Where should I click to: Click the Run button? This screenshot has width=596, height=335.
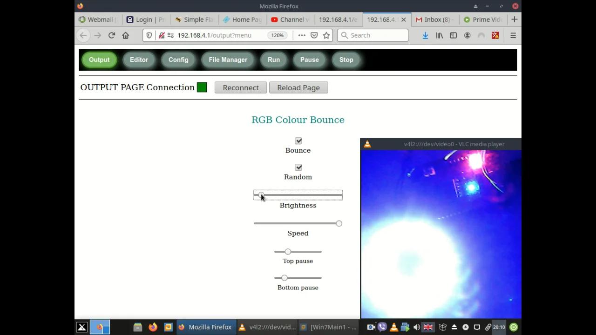click(x=274, y=60)
